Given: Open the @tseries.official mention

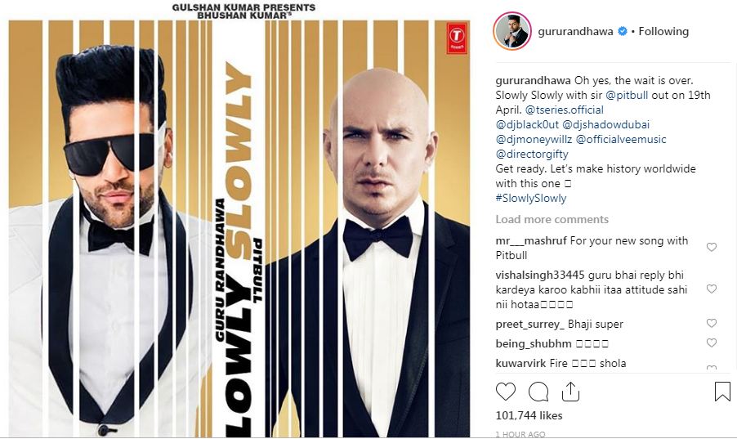Looking at the screenshot, I should coord(564,110).
